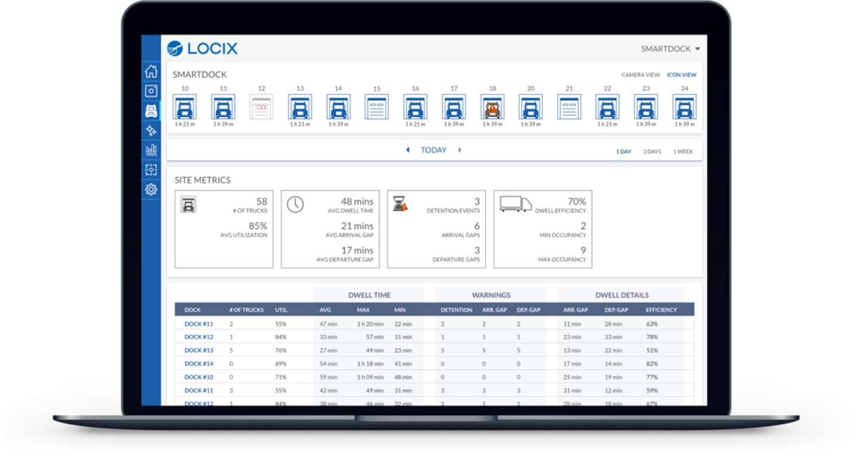Advance to the next day with the right arrow
This screenshot has height=457, width=860.
(460, 150)
